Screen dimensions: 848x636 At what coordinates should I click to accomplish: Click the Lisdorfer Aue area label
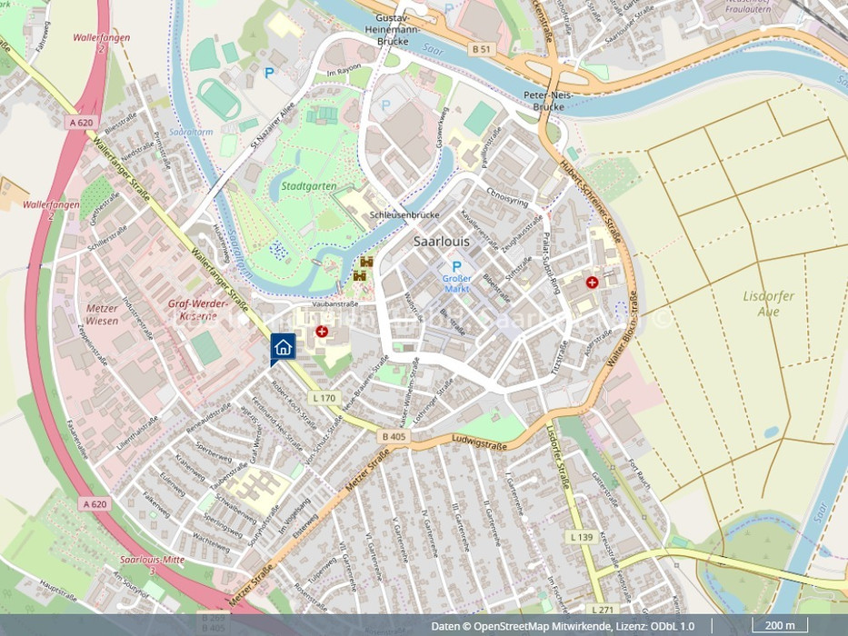point(768,303)
